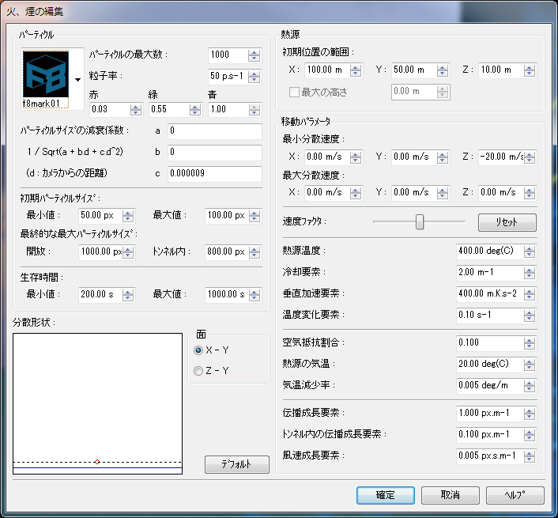Click the 青 value spinner arrows

coord(254,110)
